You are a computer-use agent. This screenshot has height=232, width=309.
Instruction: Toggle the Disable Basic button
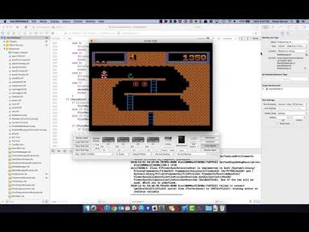click(210, 150)
